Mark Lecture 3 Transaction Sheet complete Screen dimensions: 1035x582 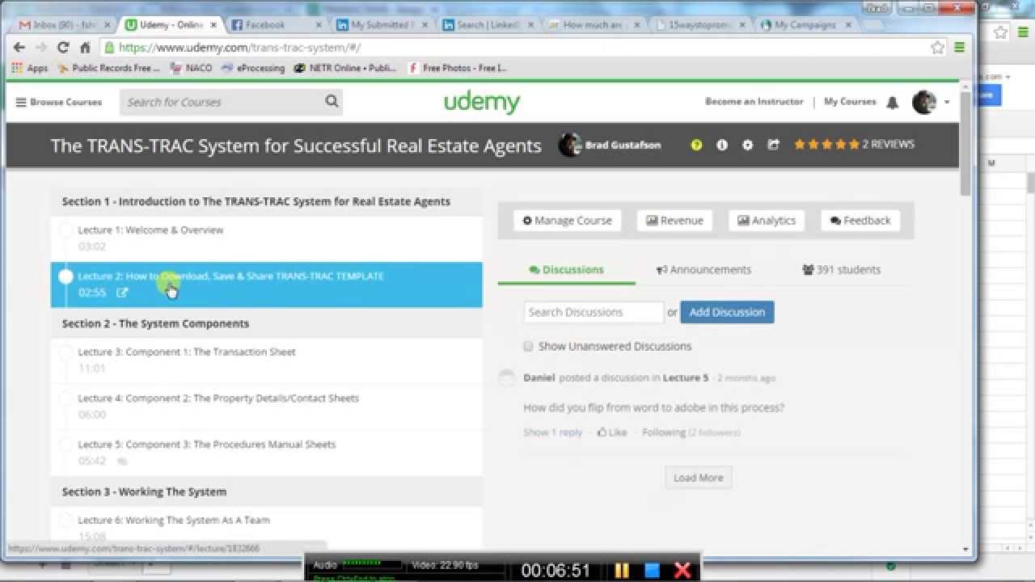(65, 352)
